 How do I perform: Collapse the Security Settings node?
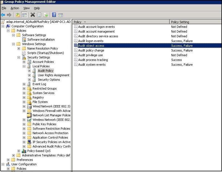tap(19, 57)
